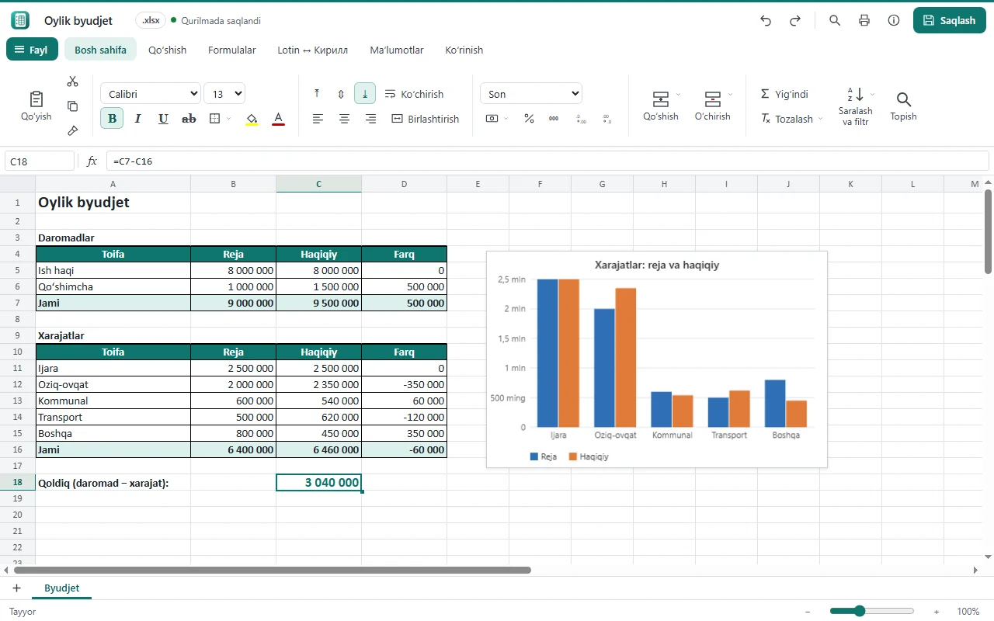Click the fx function icon
This screenshot has height=621, width=994.
coord(92,161)
